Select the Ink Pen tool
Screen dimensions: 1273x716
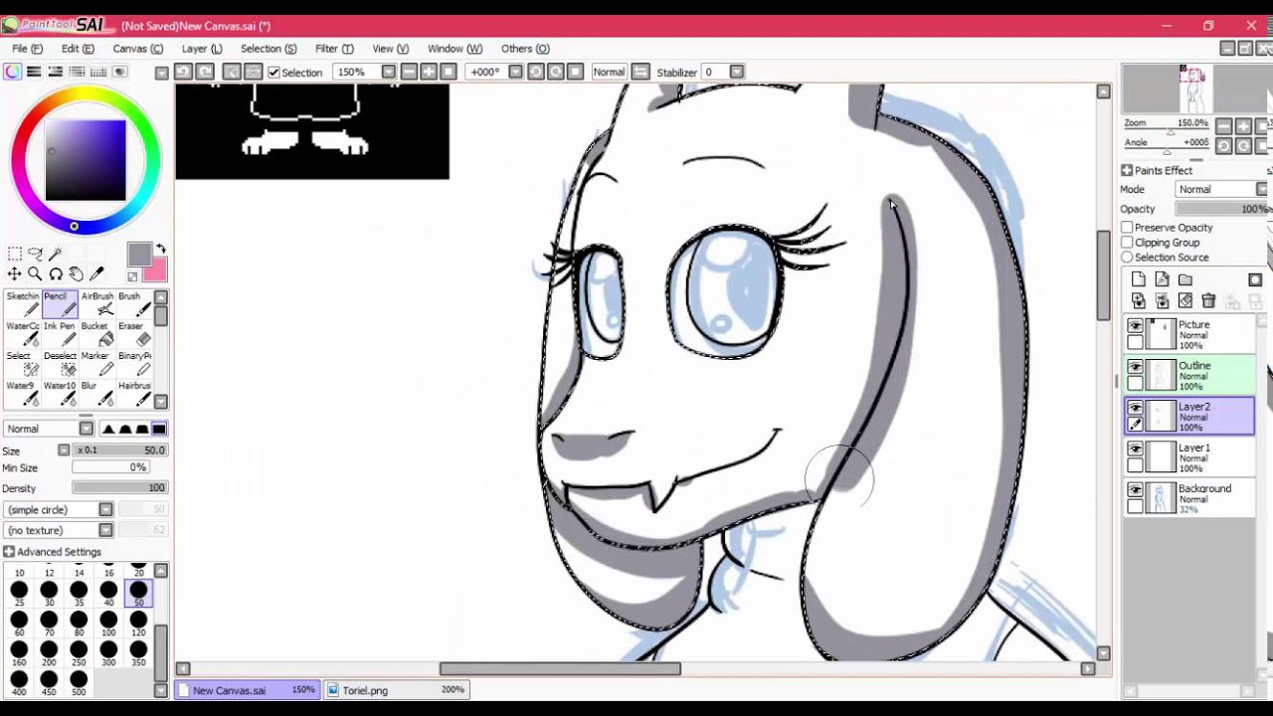(x=60, y=334)
